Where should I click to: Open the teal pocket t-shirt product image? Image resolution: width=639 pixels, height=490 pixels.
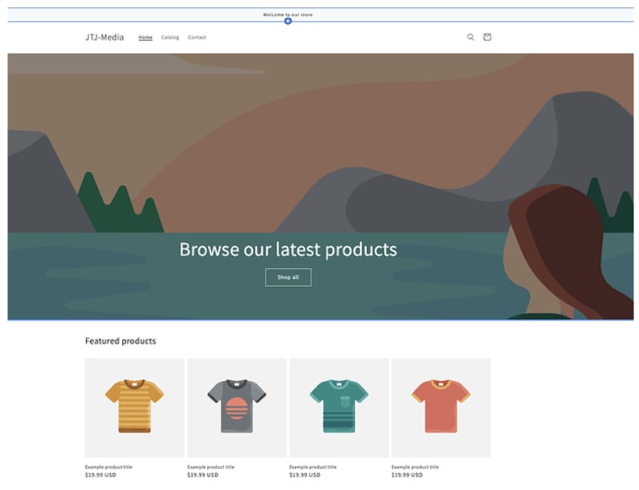click(338, 407)
